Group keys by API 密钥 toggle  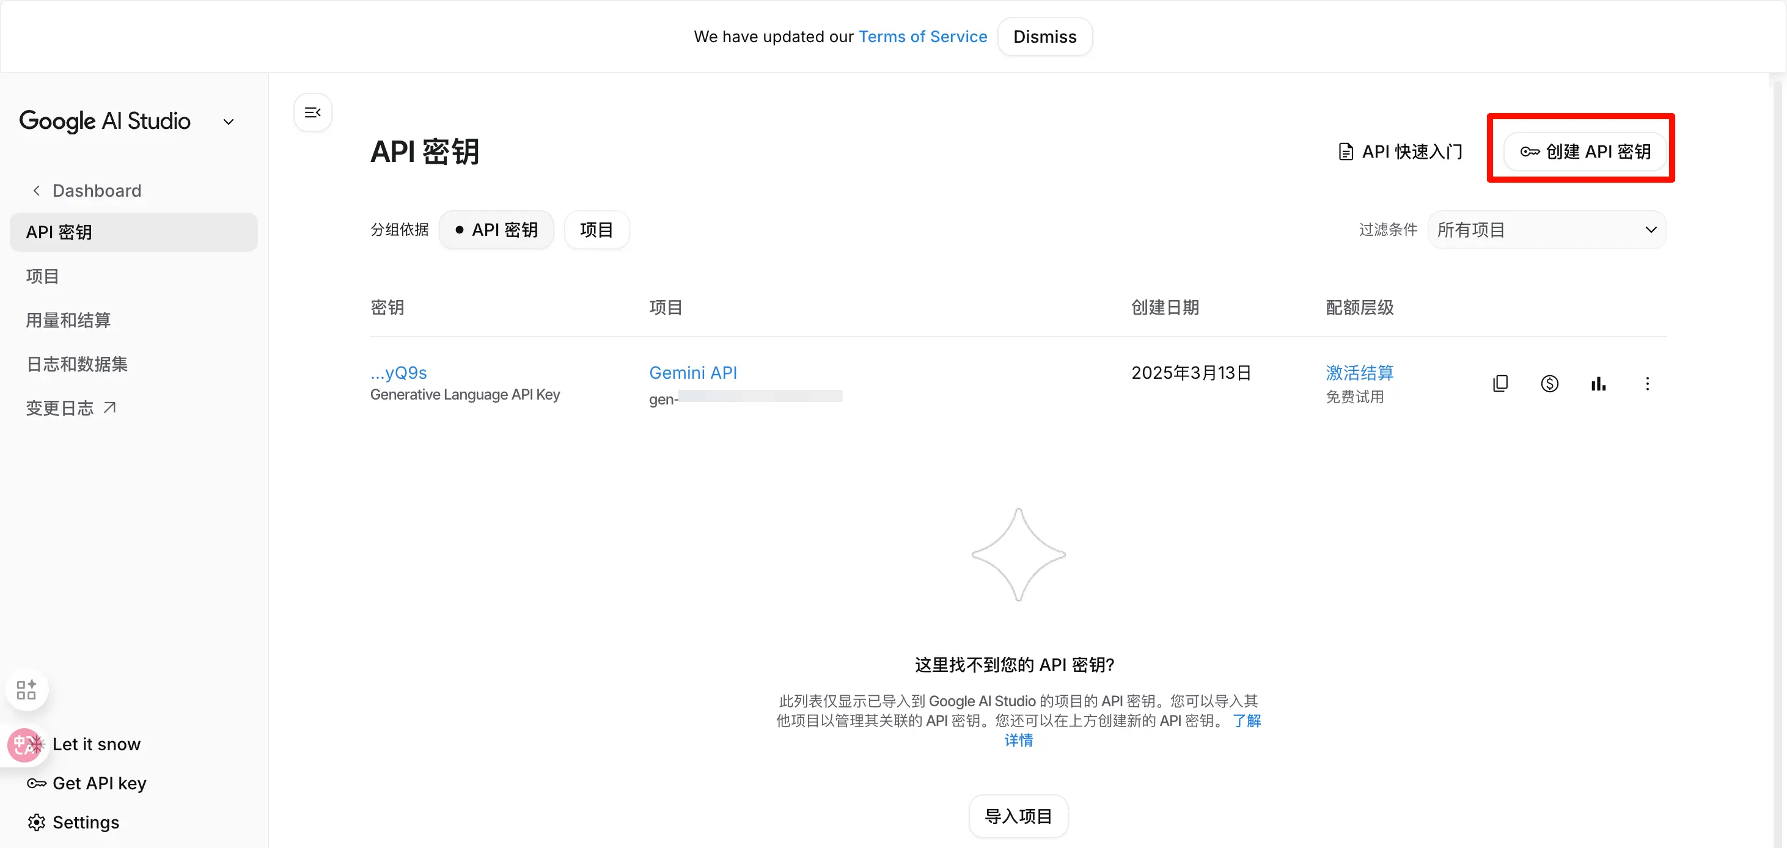[x=497, y=230]
